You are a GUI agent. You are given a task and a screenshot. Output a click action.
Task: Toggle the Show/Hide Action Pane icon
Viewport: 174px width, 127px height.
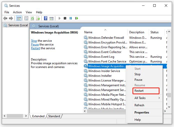(x=51, y=18)
